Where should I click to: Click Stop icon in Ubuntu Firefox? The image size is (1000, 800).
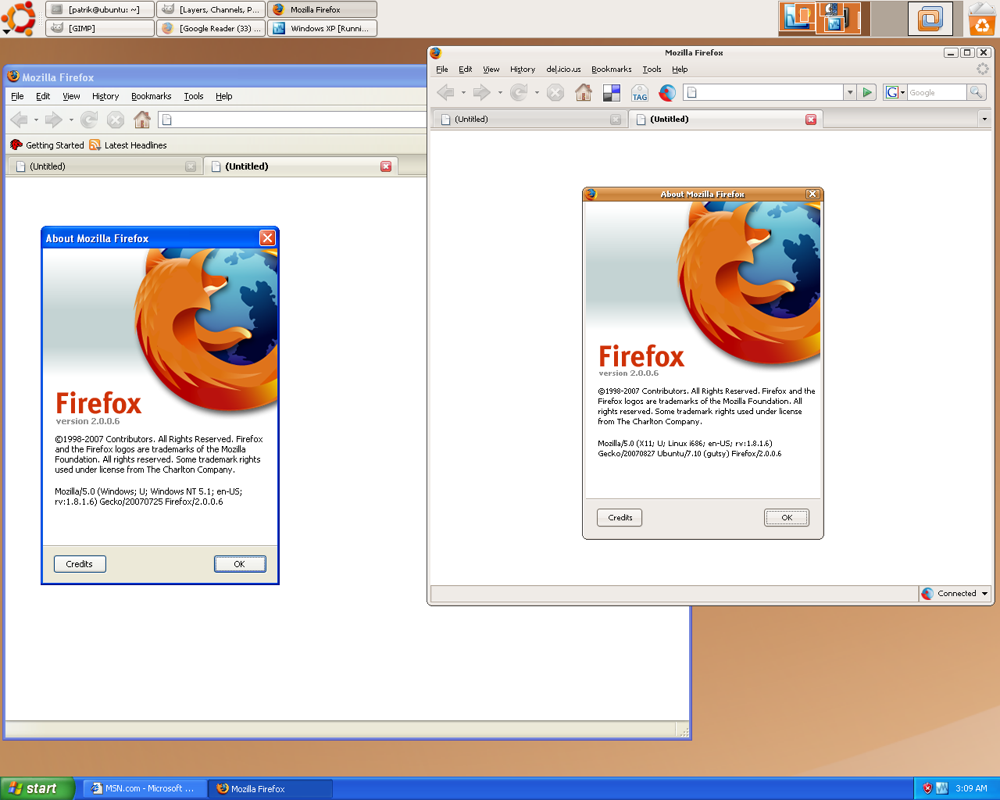pyautogui.click(x=555, y=92)
